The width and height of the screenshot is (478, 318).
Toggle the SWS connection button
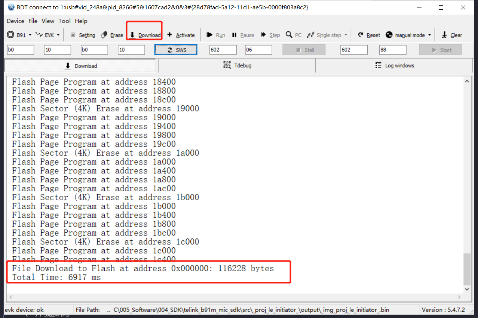[x=175, y=49]
